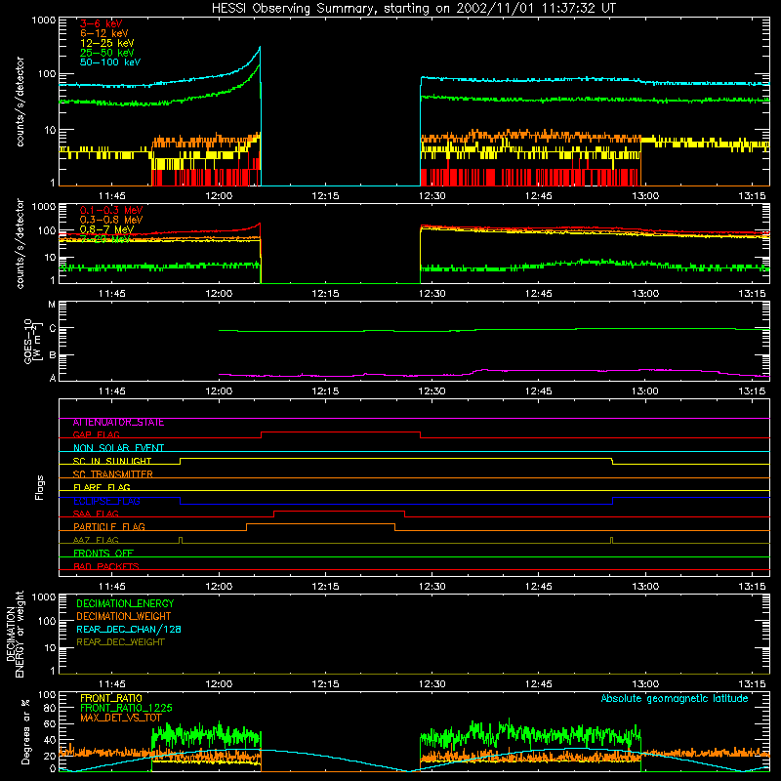Select the 0.1-0.3 MeV legend label

111,210
